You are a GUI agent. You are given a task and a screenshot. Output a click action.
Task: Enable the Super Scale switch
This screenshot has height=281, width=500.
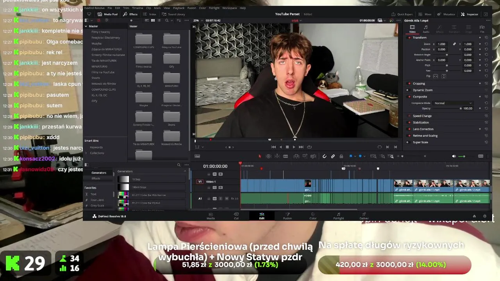click(x=409, y=142)
